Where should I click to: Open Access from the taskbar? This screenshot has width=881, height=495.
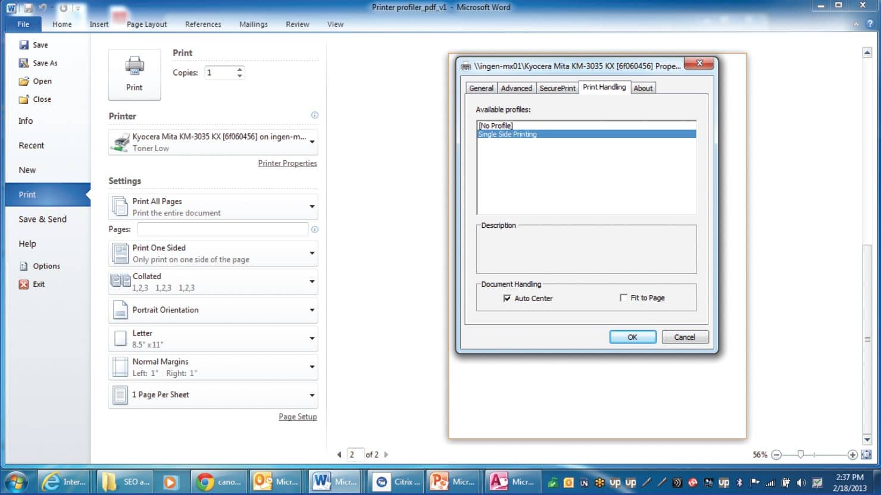coord(512,482)
